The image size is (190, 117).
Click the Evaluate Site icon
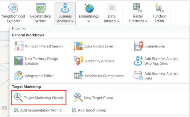point(139,46)
